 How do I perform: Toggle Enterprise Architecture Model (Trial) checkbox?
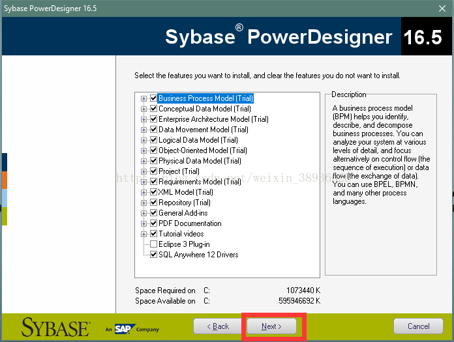pyautogui.click(x=154, y=119)
